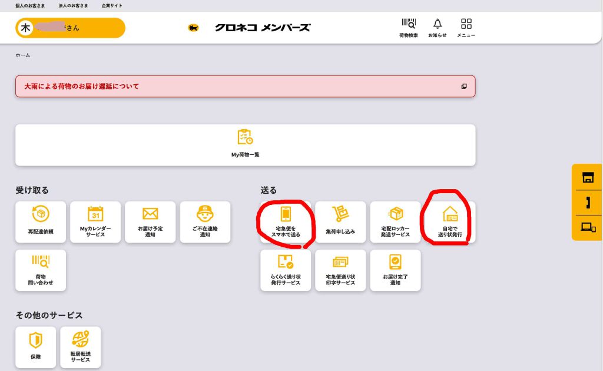The image size is (603, 371).
Task: Click the external-link icon on the red notice
Action: 464,86
